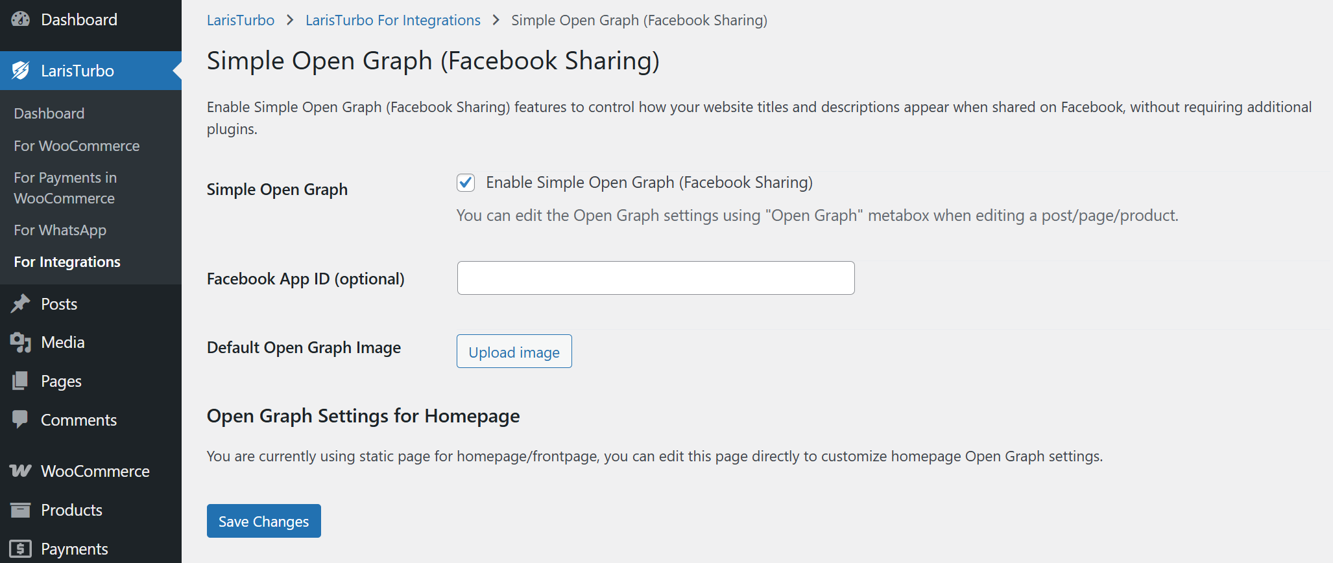Image resolution: width=1333 pixels, height=563 pixels.
Task: Click the Comments speech bubble icon
Action: pos(21,419)
